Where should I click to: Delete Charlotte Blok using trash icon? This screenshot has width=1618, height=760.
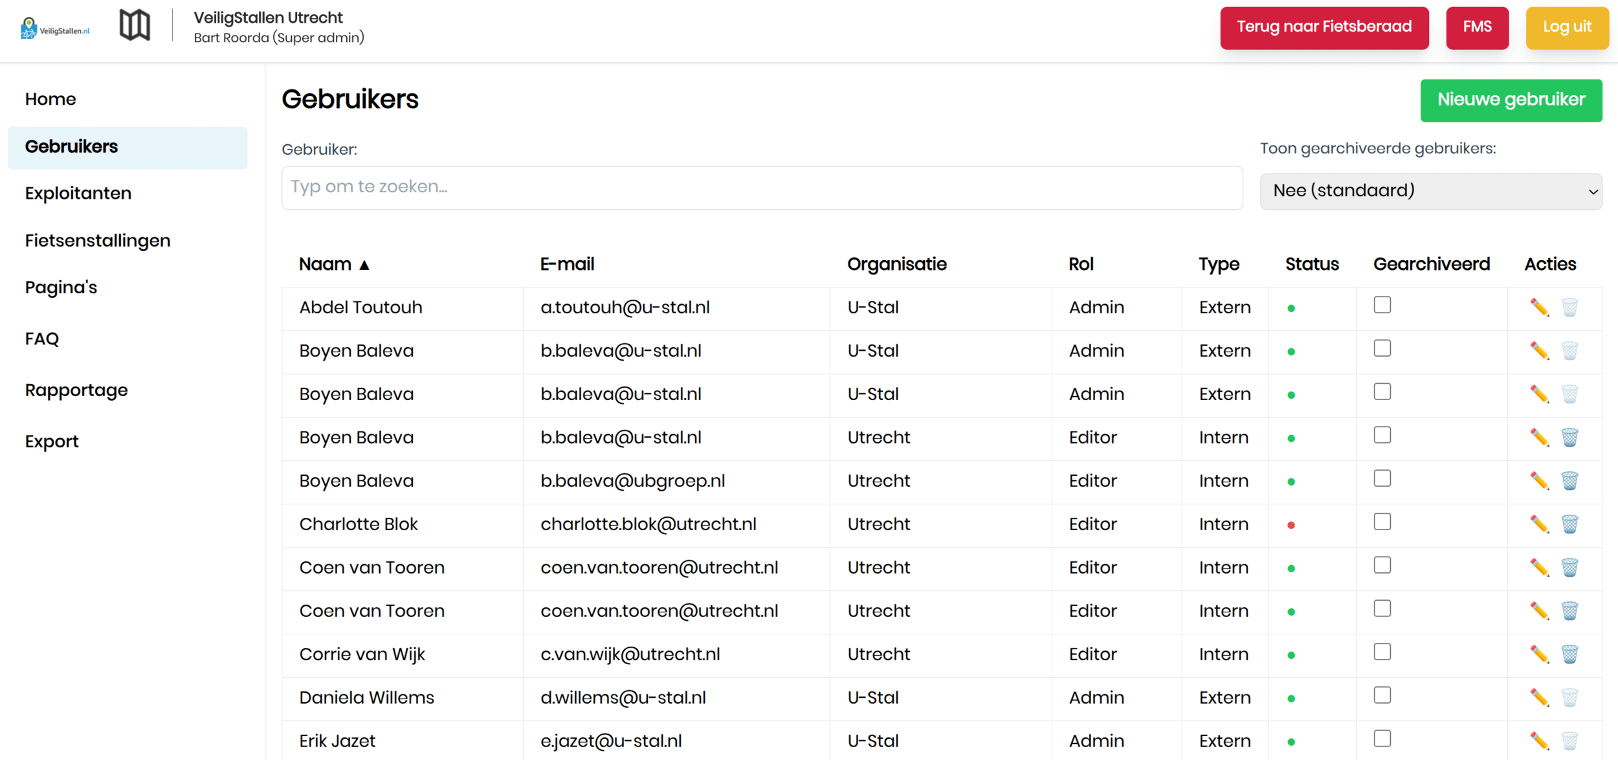tap(1569, 524)
